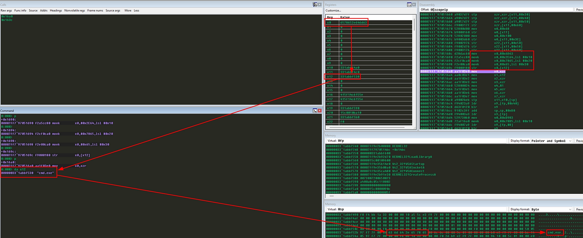
Task: Click 0x163c frame in Calls window
Action: point(7,20)
